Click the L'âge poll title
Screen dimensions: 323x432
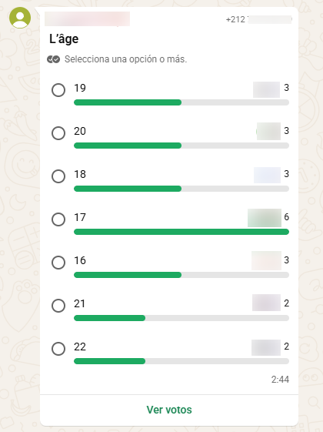64,39
